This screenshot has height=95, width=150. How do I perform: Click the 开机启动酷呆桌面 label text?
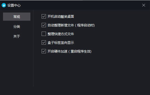[x=61, y=16]
